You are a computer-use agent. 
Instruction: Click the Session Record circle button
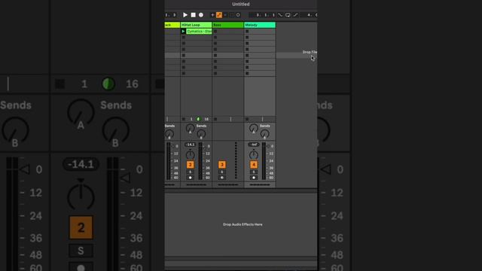point(238,15)
